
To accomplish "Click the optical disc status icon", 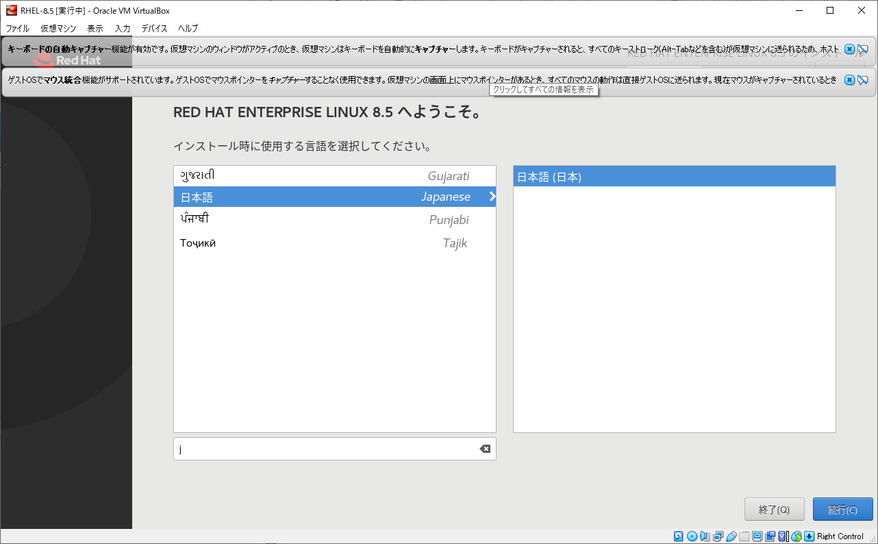I will point(692,536).
